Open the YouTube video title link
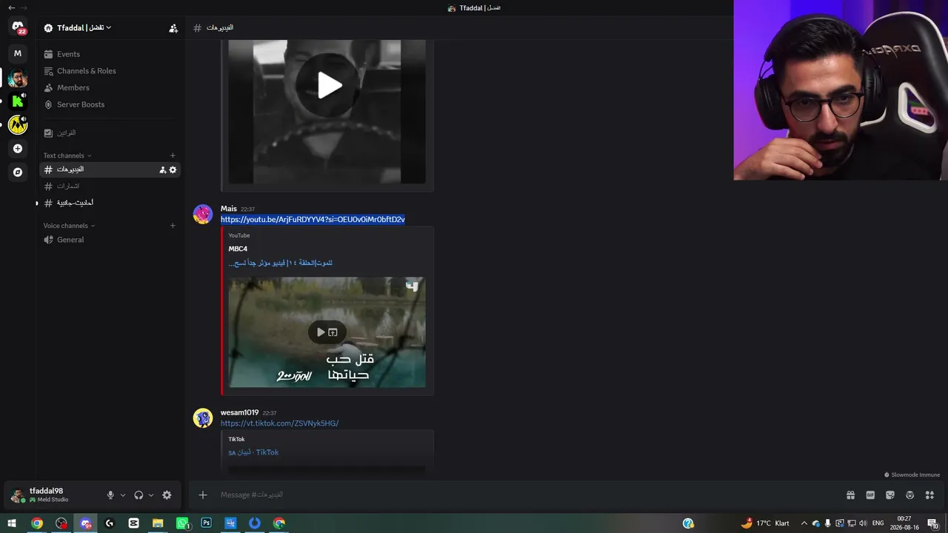 280,263
